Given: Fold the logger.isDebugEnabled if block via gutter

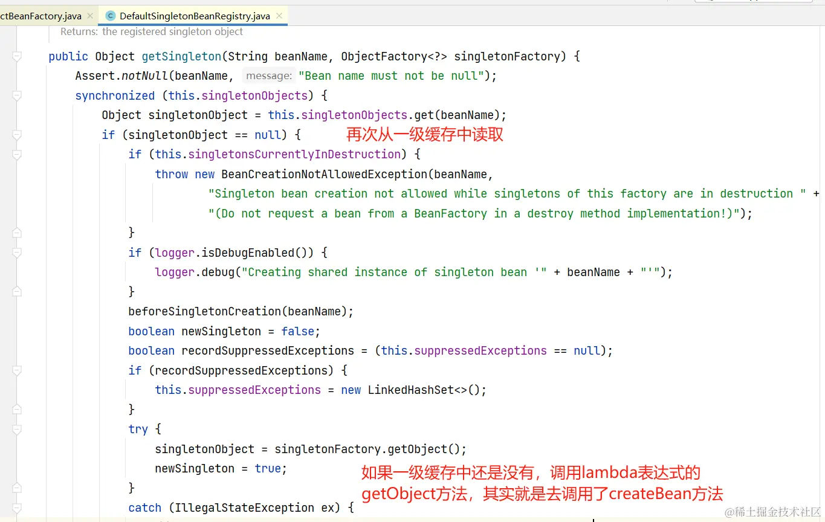Looking at the screenshot, I should pyautogui.click(x=17, y=252).
